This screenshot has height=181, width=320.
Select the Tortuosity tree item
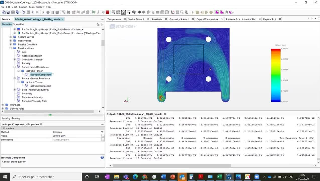click(27, 94)
